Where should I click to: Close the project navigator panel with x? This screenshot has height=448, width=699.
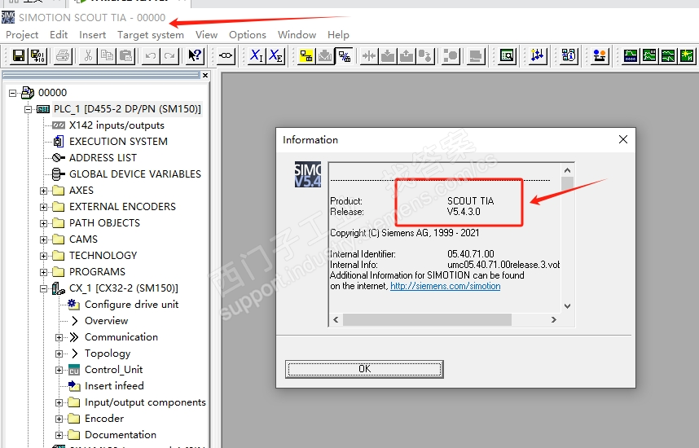click(x=205, y=75)
